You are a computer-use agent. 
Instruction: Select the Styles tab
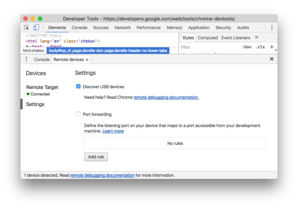(188, 38)
